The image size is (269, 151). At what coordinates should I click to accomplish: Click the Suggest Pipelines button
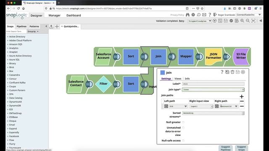coord(225,148)
